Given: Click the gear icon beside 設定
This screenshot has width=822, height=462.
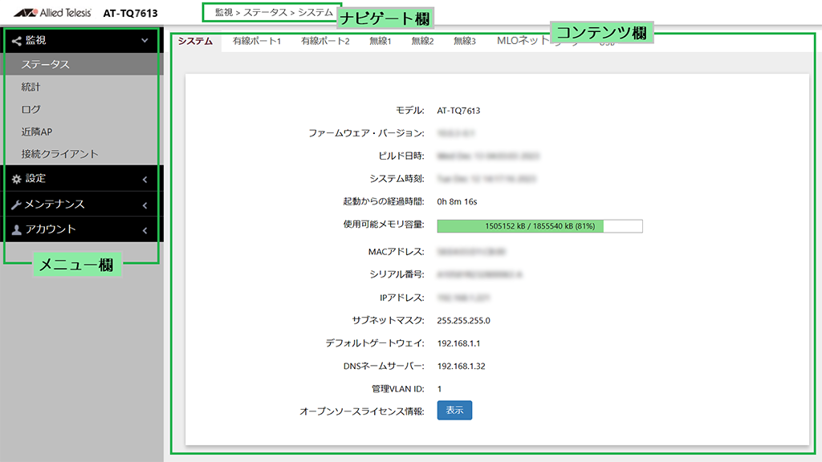Looking at the screenshot, I should pyautogui.click(x=16, y=179).
